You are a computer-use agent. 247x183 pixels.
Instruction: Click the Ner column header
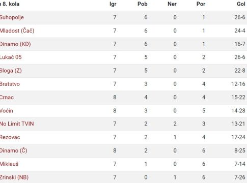(172, 4)
